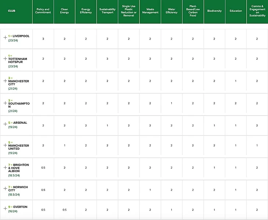This screenshot has height=220, width=268.
Task: Click Southampton's Water Efficiency score 1
Action: pos(171,103)
